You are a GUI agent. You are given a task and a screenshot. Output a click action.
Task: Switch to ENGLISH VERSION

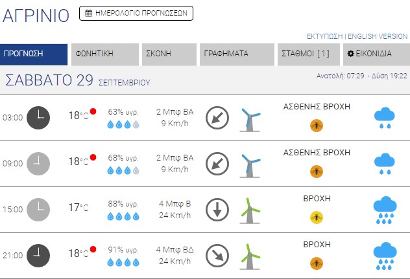(x=378, y=36)
